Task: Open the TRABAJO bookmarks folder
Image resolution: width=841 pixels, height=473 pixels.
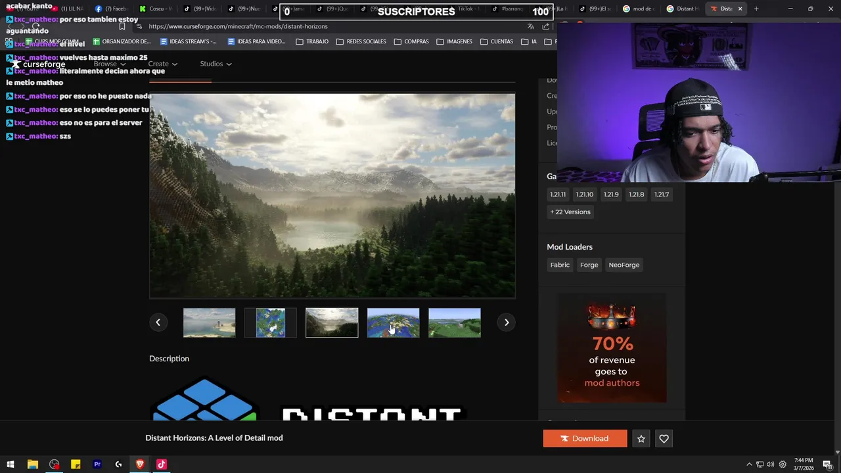Action: point(312,41)
